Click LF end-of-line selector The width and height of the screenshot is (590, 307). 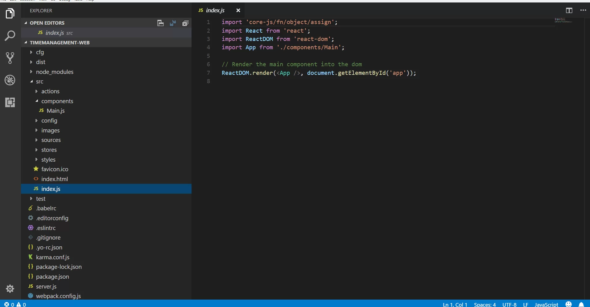tap(526, 304)
